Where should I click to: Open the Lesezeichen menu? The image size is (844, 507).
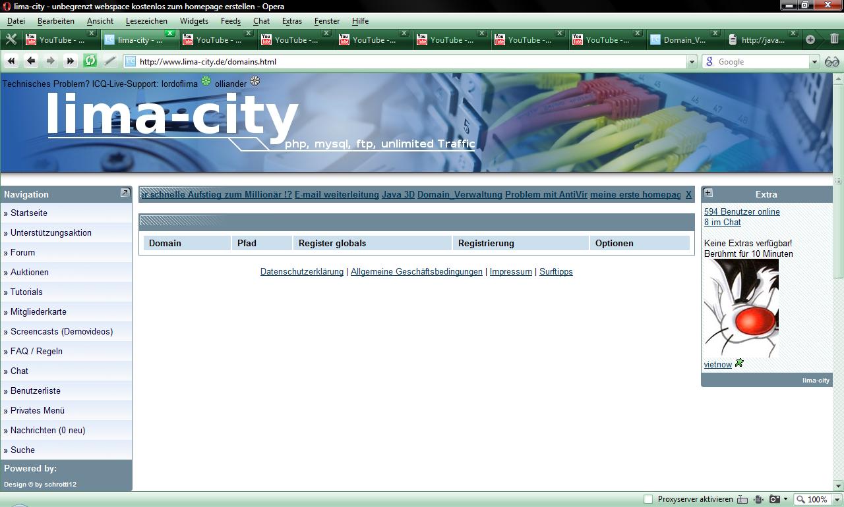point(146,21)
